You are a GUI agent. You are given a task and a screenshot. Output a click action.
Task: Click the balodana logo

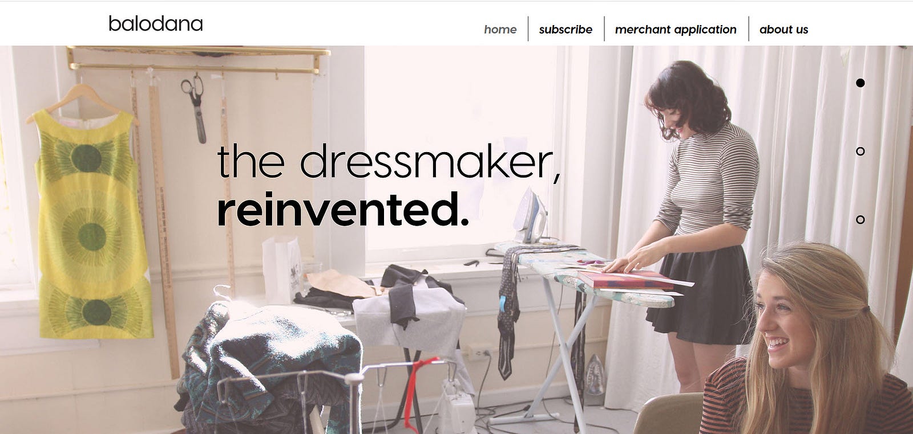[155, 23]
